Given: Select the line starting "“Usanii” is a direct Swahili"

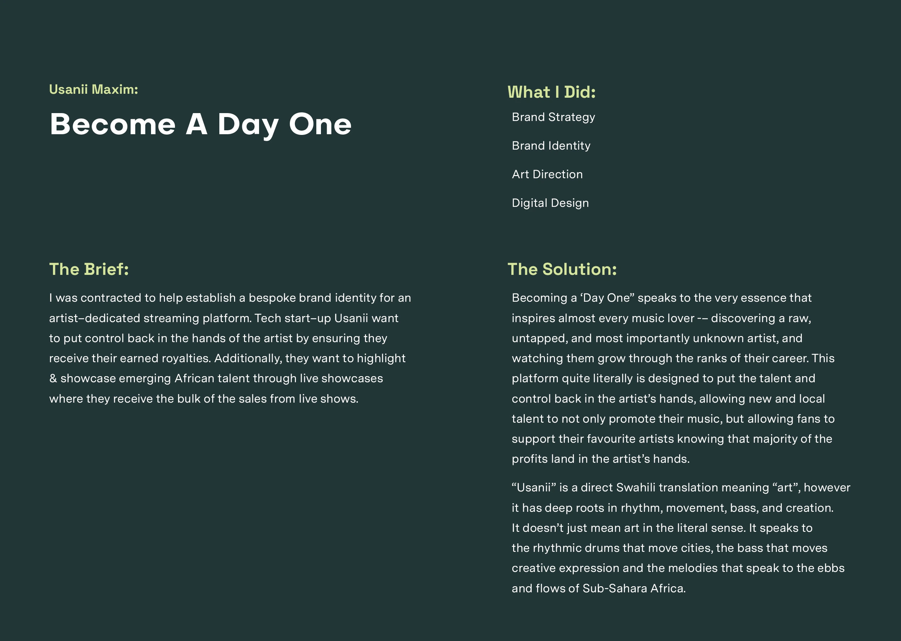Looking at the screenshot, I should point(681,488).
